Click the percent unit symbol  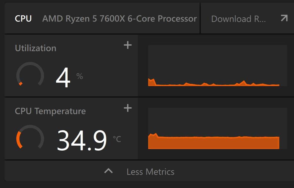point(80,76)
